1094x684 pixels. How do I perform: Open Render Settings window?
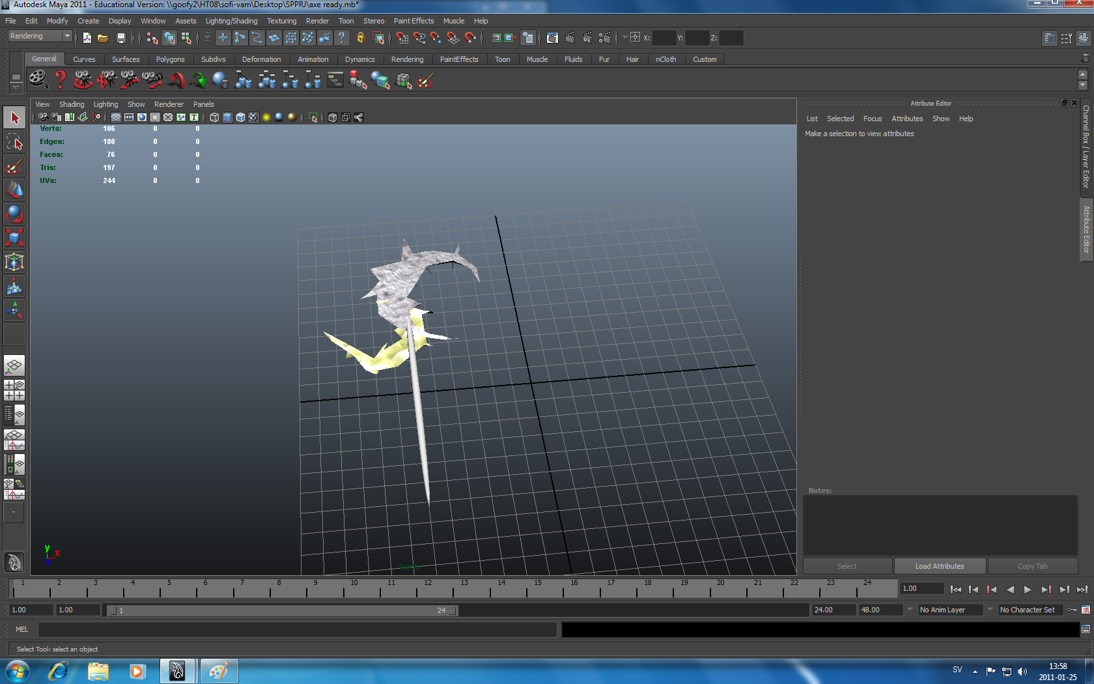coord(605,38)
